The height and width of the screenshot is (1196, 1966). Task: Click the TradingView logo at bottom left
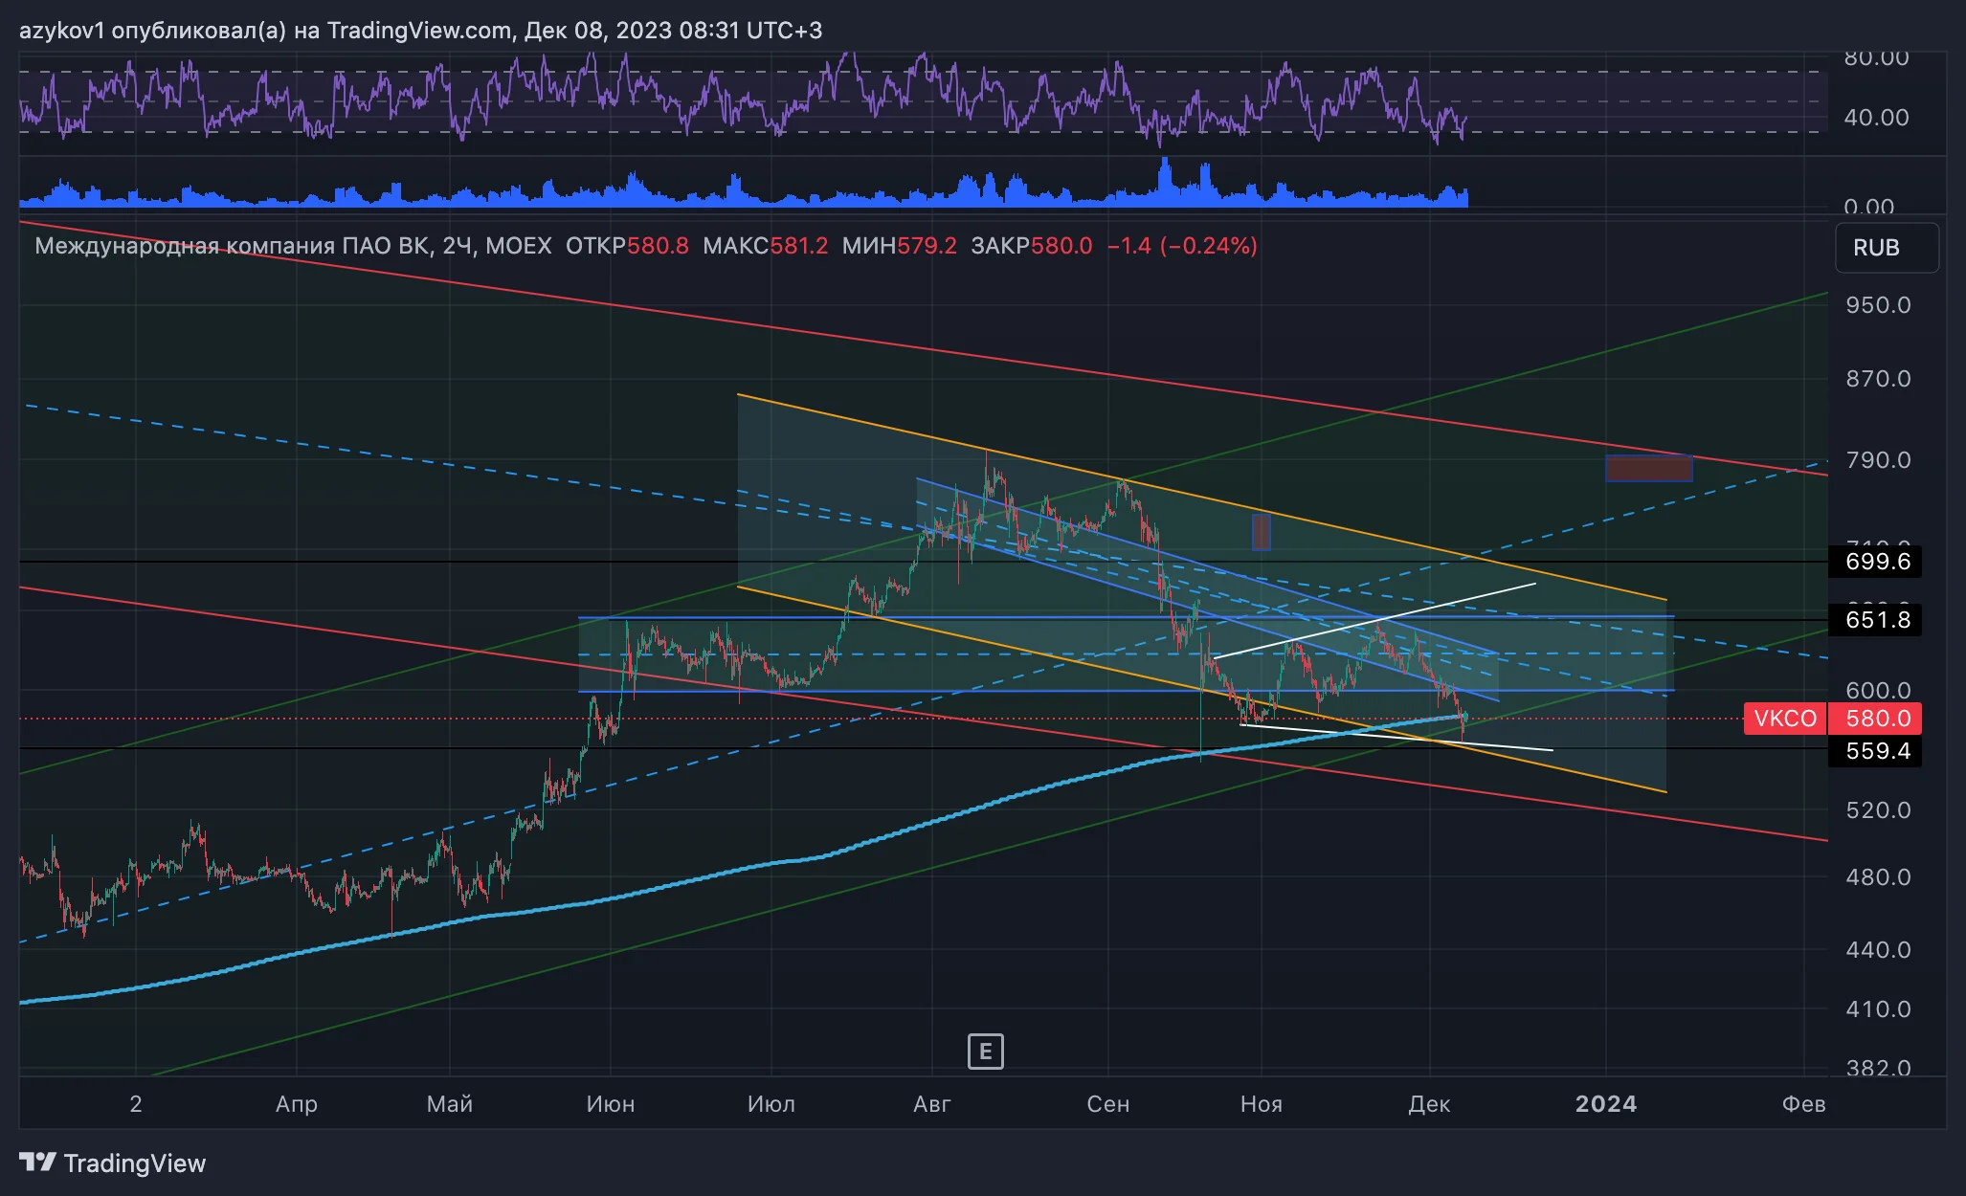pyautogui.click(x=112, y=1163)
